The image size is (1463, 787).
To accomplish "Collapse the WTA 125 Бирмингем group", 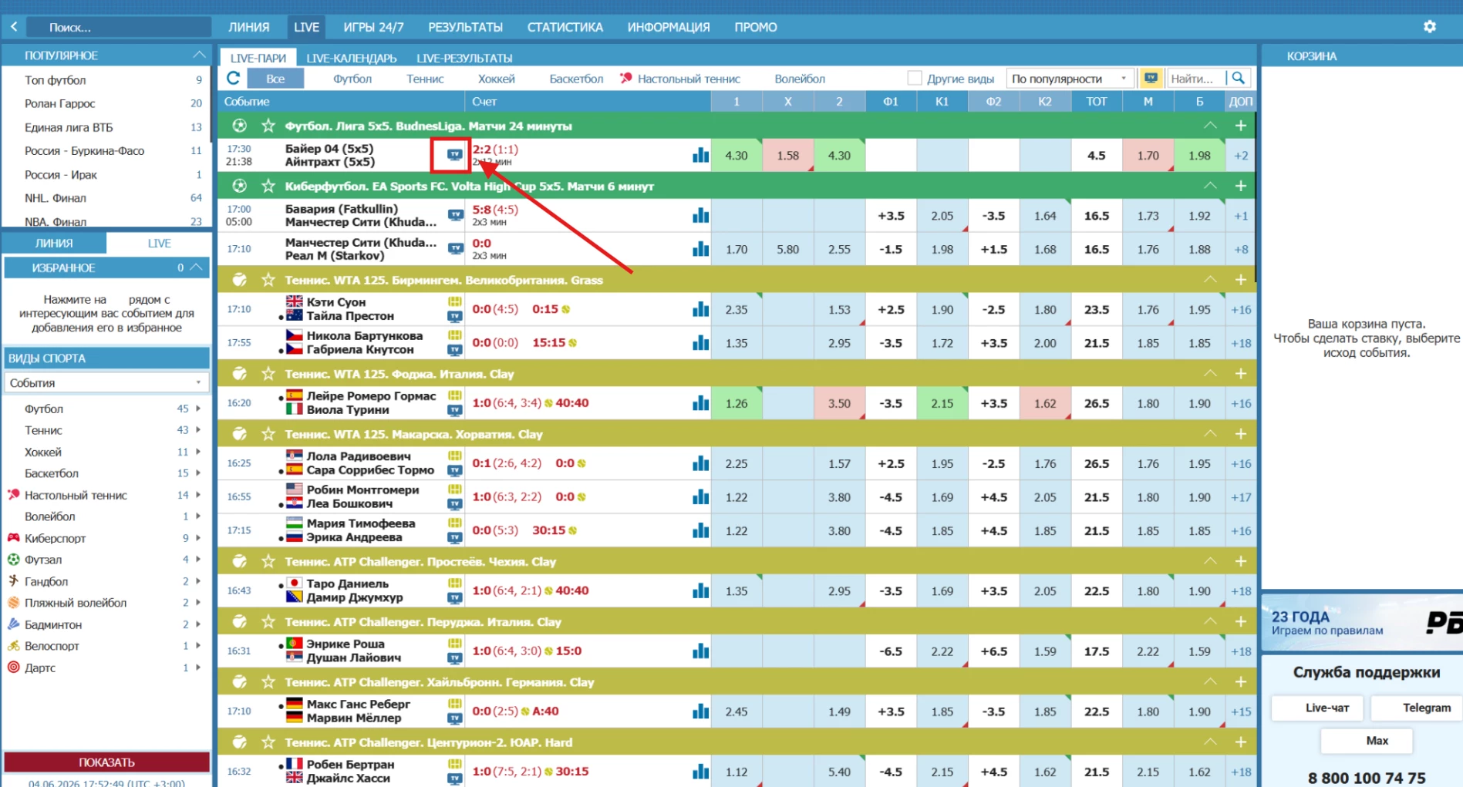I will [1210, 280].
